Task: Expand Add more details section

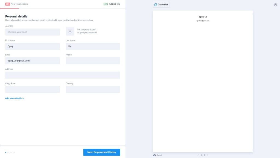Action: click(x=13, y=98)
